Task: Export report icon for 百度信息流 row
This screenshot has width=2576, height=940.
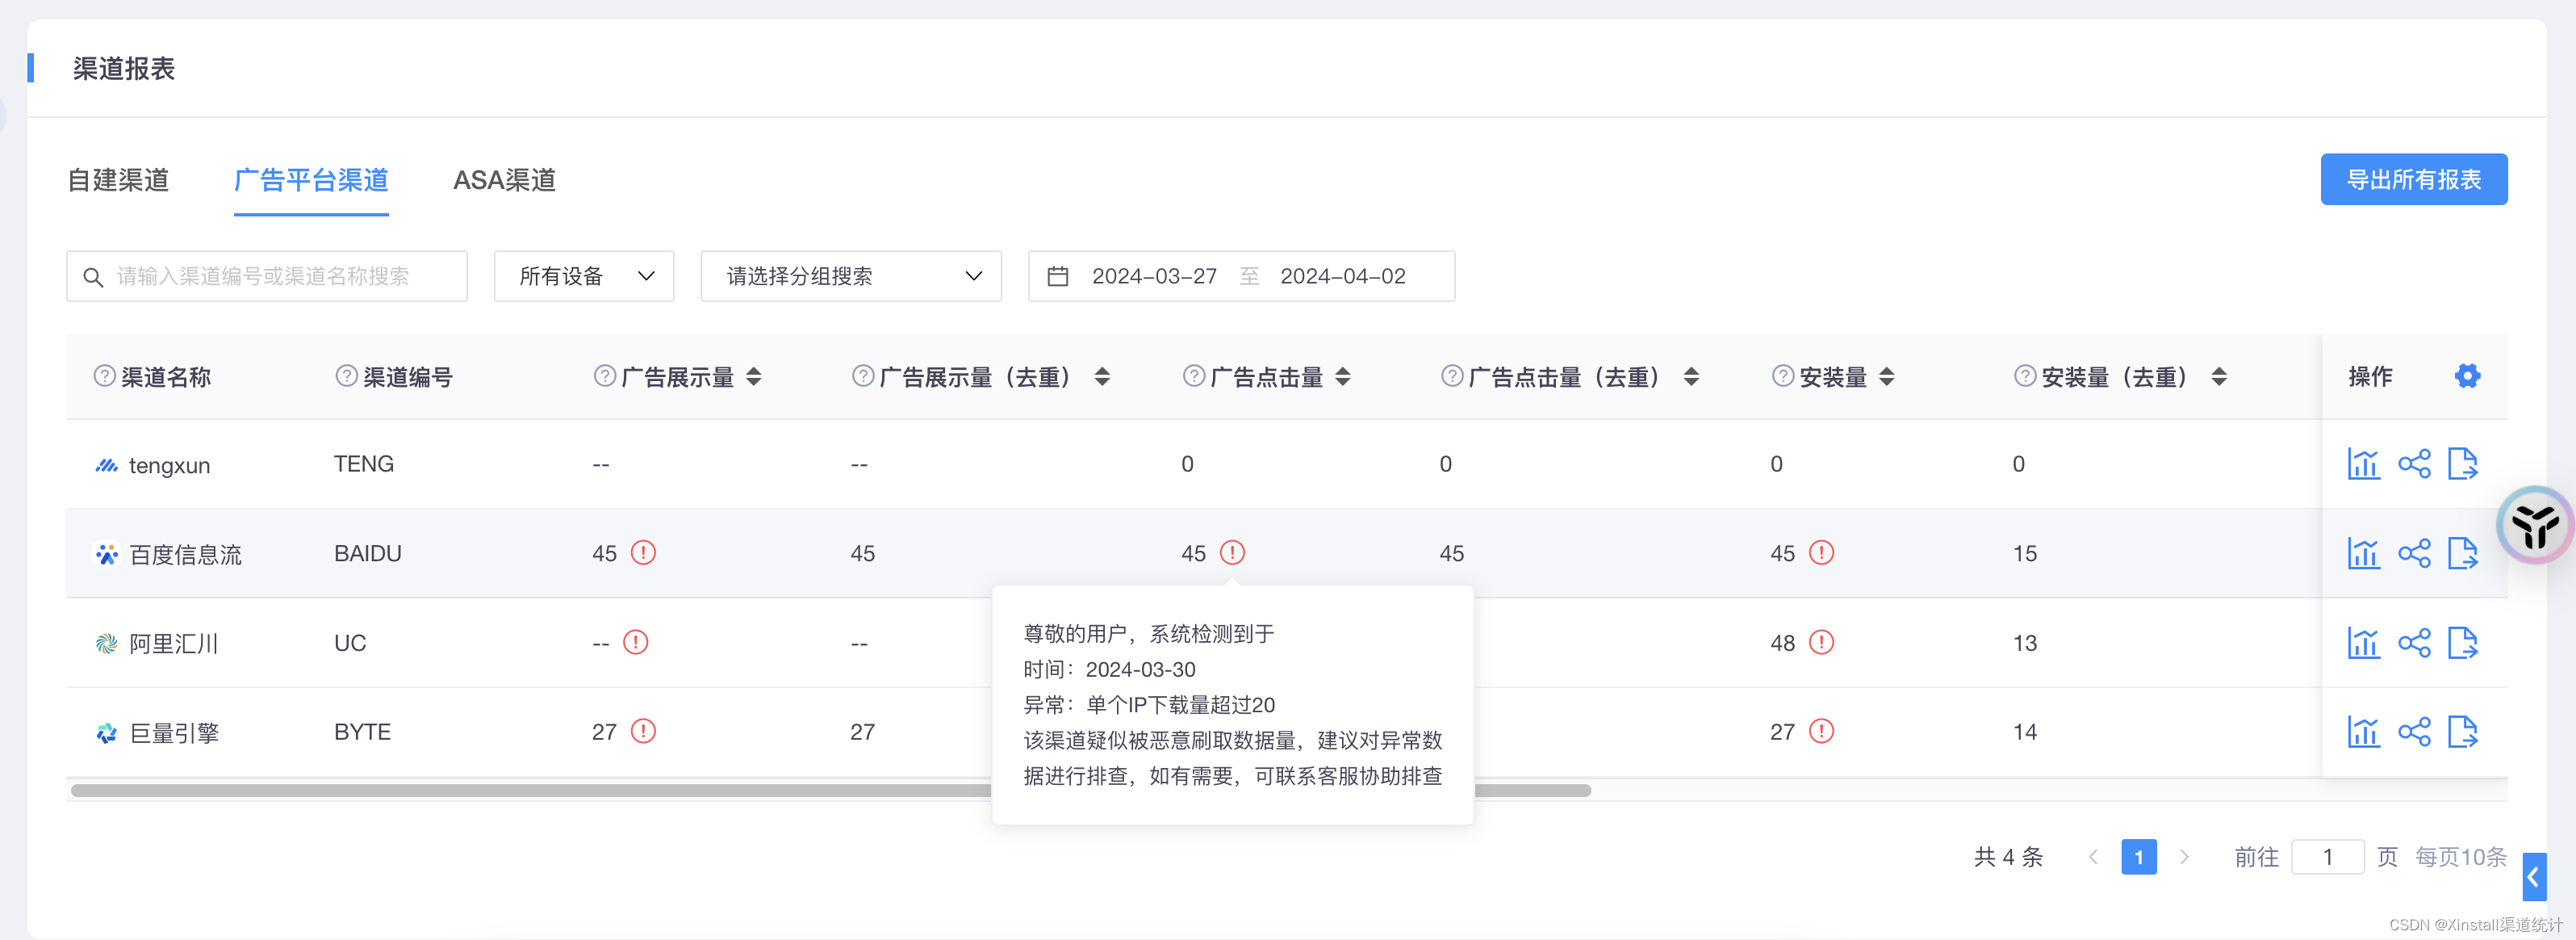Action: click(2463, 554)
